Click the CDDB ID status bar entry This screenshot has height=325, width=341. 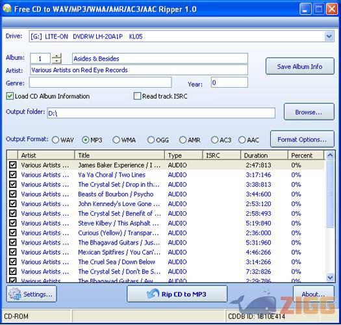(x=257, y=316)
